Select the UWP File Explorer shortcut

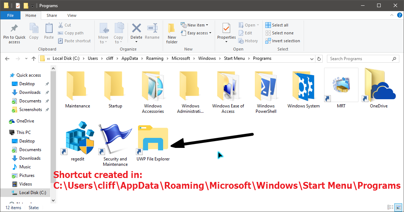click(153, 140)
